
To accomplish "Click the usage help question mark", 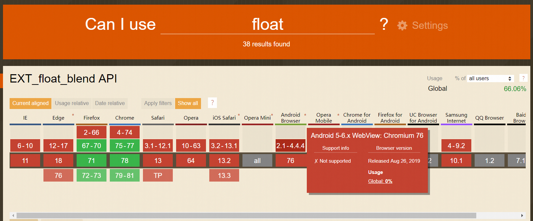I will 523,78.
